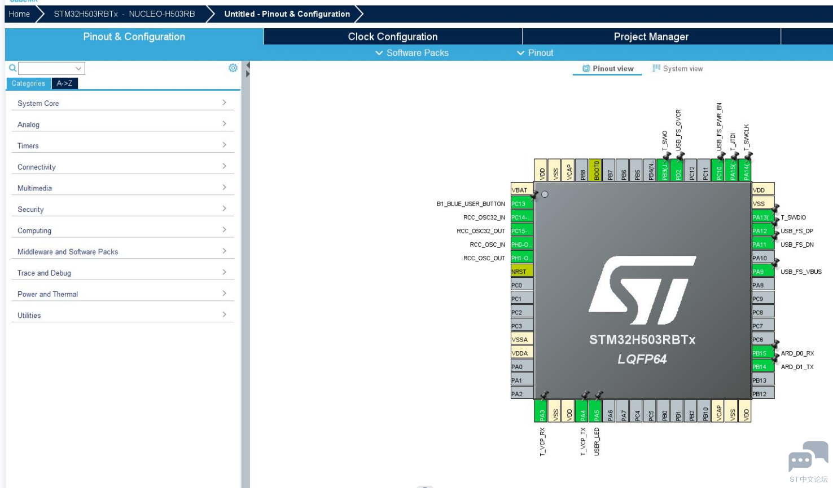This screenshot has height=488, width=833.
Task: Open the Software Packs dropdown
Action: (412, 53)
